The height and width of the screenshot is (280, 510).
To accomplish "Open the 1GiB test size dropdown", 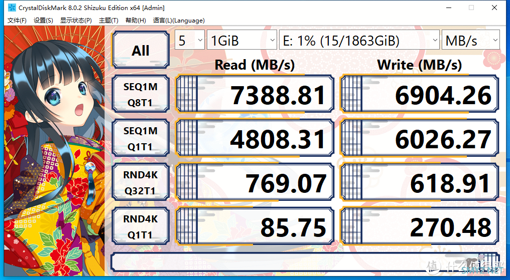I will (241, 40).
